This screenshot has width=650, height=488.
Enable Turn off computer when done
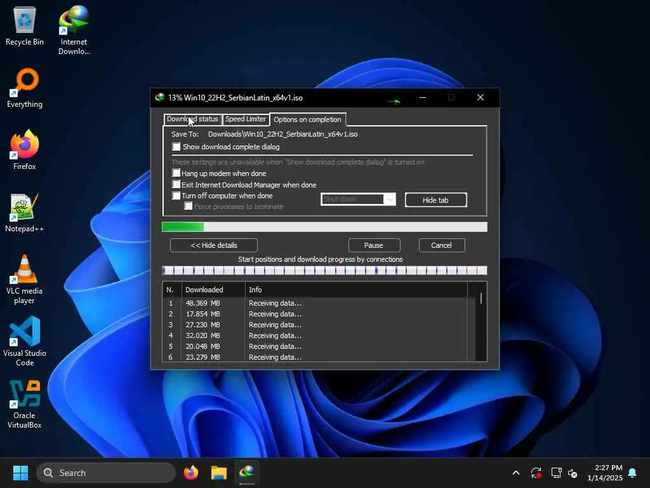176,196
